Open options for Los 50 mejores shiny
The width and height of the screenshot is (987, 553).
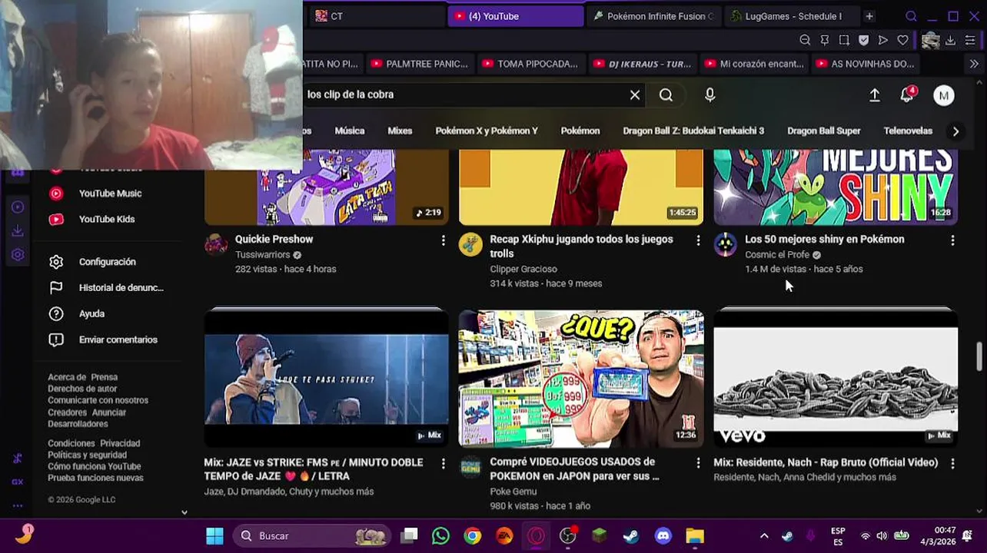point(952,240)
